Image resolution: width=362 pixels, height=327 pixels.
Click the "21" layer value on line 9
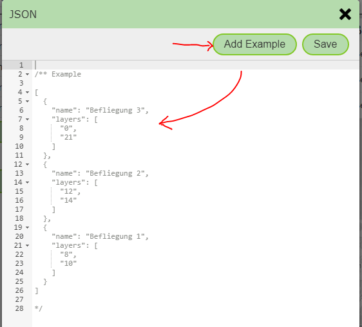point(68,137)
